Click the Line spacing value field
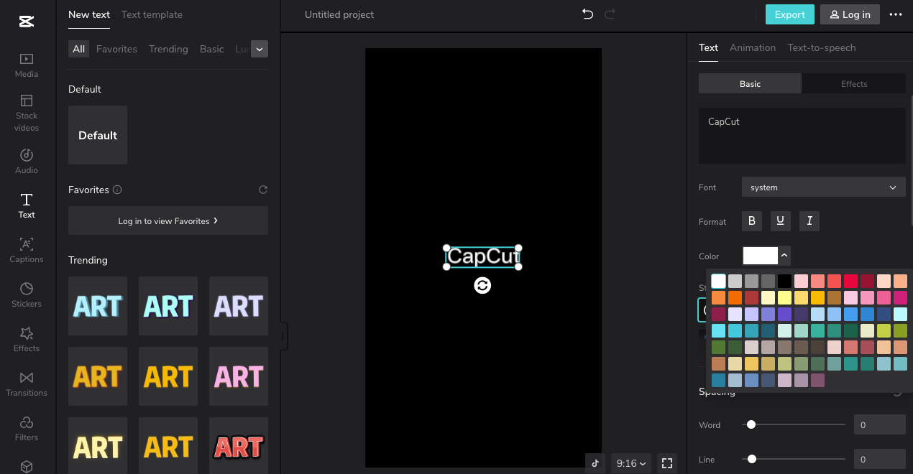The image size is (913, 474). tap(880, 459)
